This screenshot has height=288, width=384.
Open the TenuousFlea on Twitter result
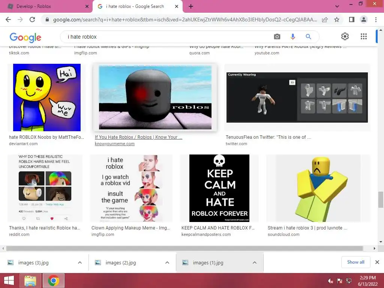[268, 137]
